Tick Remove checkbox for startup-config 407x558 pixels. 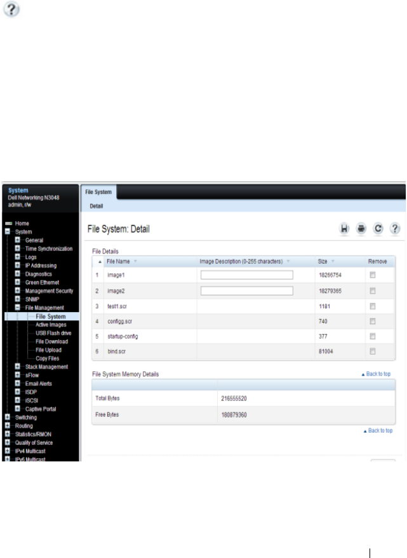coord(373,336)
